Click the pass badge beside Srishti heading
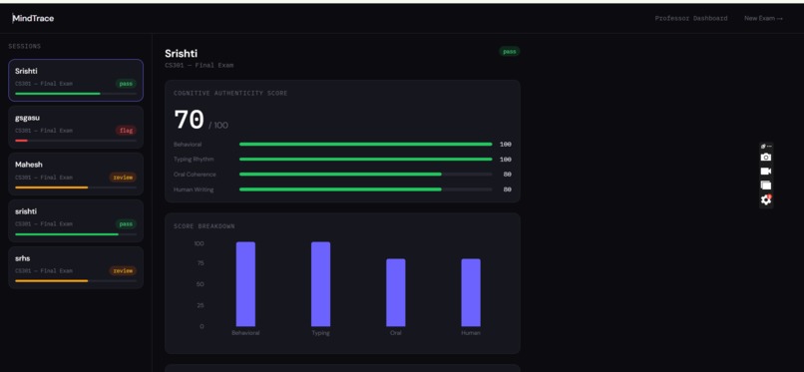This screenshot has width=804, height=372. pos(509,51)
